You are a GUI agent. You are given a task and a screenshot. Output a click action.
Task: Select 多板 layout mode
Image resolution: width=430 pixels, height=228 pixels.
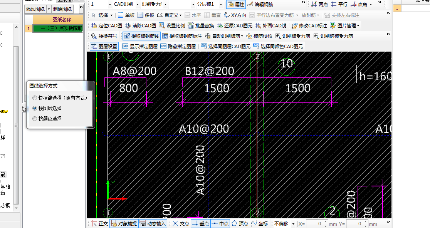(146, 15)
